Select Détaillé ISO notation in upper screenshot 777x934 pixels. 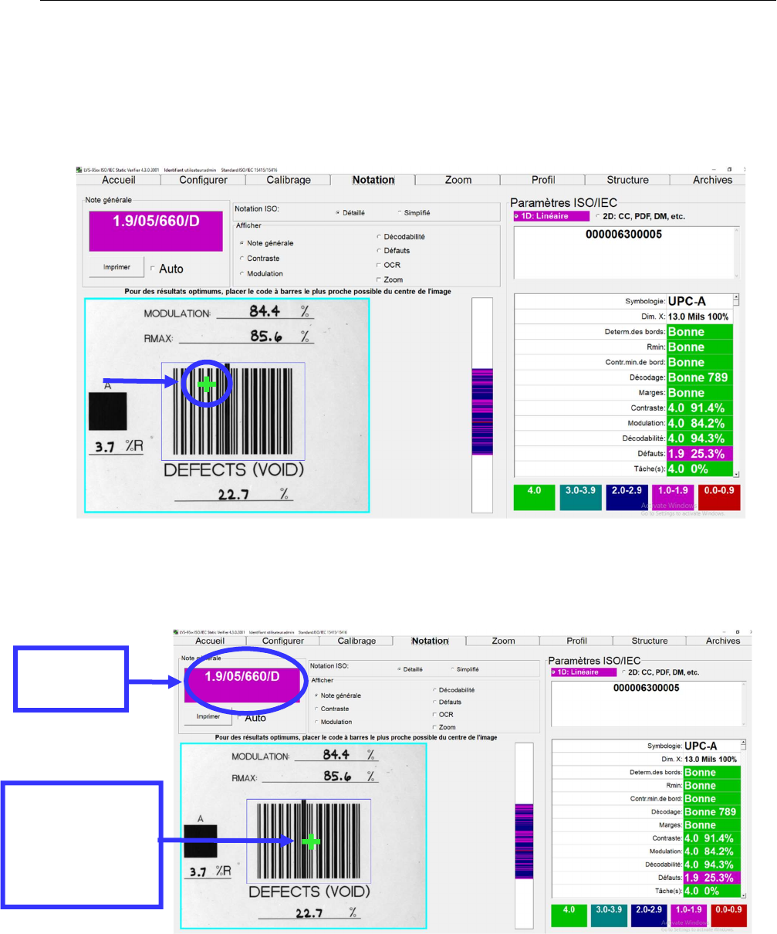click(x=350, y=212)
